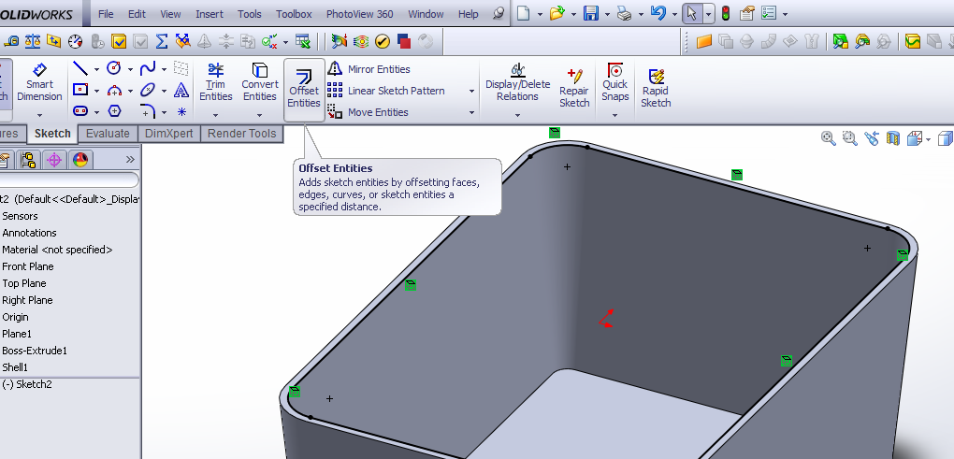Select the Circle sketch tool
The height and width of the screenshot is (459, 954).
(114, 68)
